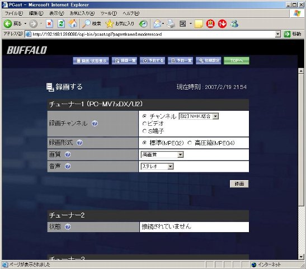Click the Refresh page icon
306x269 pixels.
coord(62,24)
